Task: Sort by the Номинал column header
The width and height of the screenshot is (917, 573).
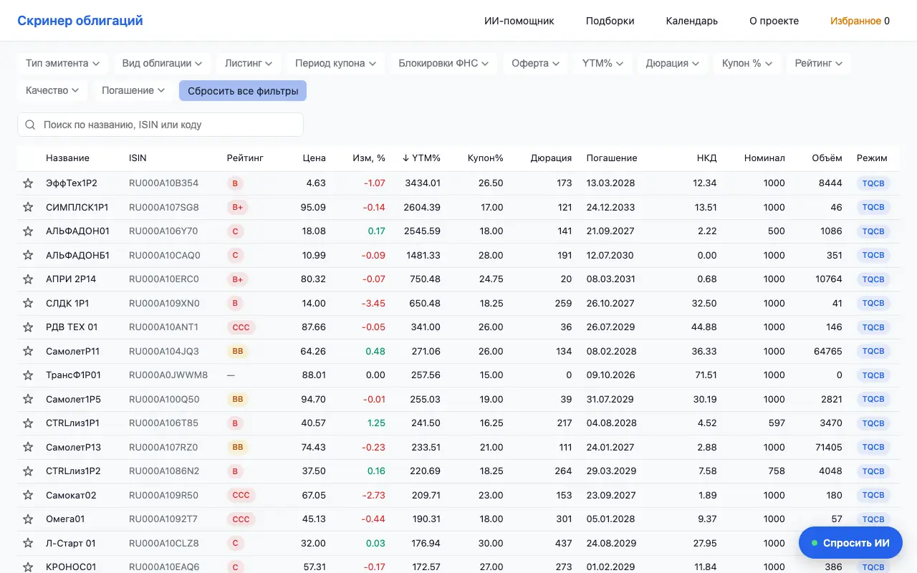Action: (x=764, y=158)
